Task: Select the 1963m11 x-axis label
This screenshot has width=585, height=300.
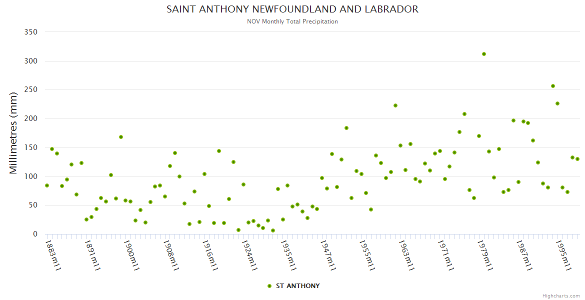Action: coord(407,254)
